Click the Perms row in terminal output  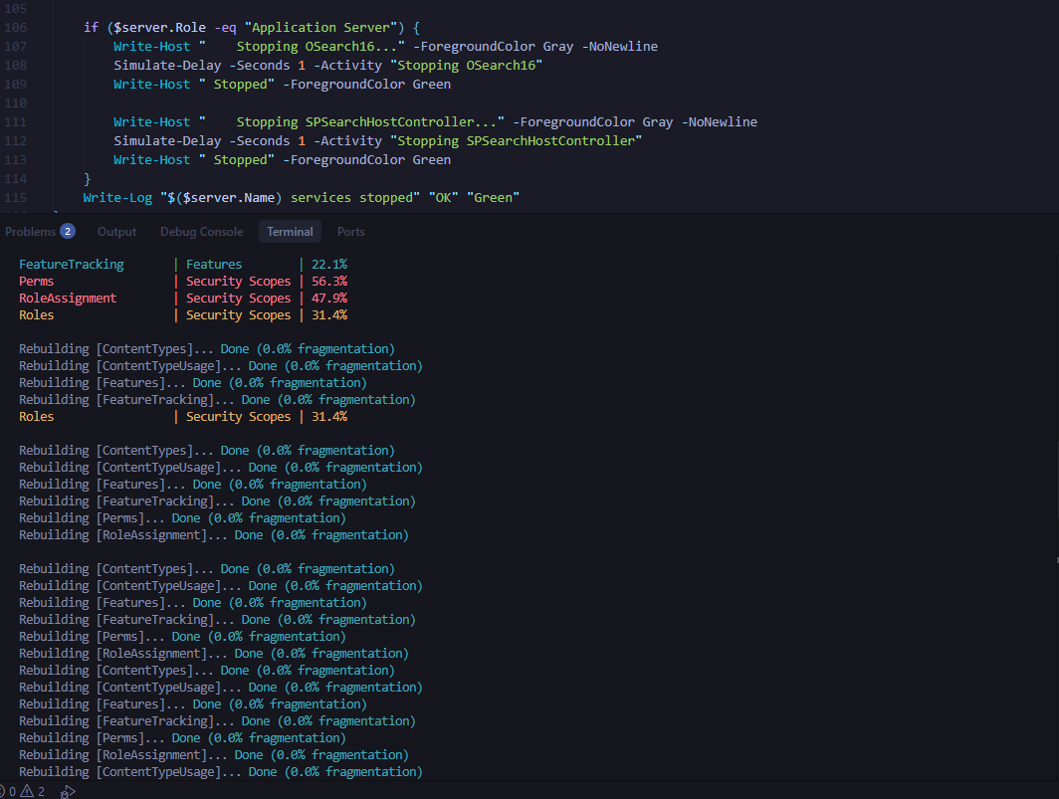(x=183, y=281)
